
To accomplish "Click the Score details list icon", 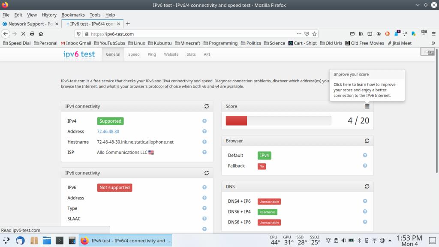I will click(x=367, y=106).
